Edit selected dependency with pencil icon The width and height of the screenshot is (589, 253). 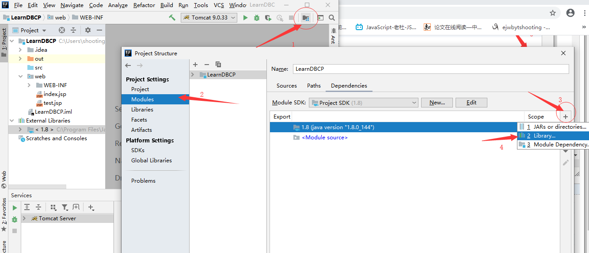point(566,163)
